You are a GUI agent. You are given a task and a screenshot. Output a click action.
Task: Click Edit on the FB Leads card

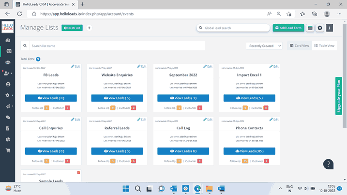click(x=75, y=66)
